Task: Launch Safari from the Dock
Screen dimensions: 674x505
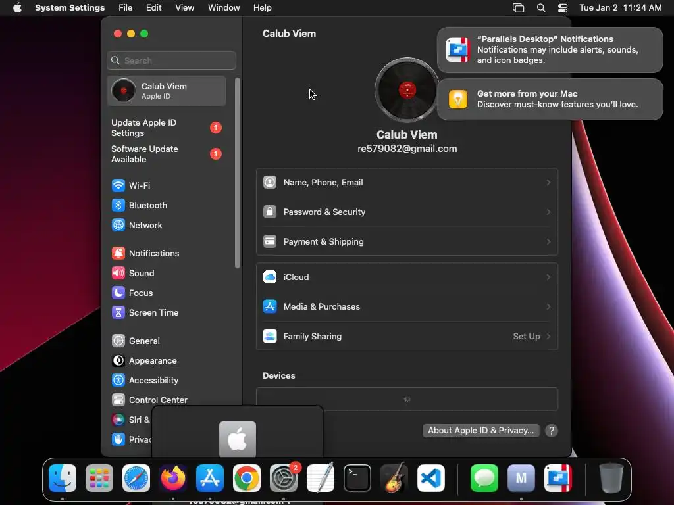Action: point(136,478)
